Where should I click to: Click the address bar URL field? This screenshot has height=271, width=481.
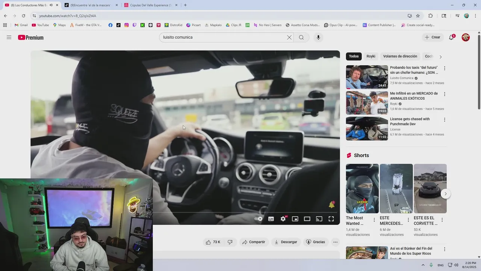(218, 16)
